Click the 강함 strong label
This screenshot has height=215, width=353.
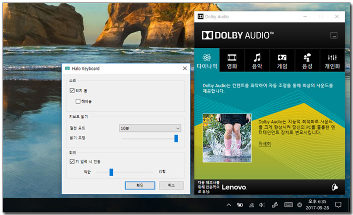coord(162,171)
